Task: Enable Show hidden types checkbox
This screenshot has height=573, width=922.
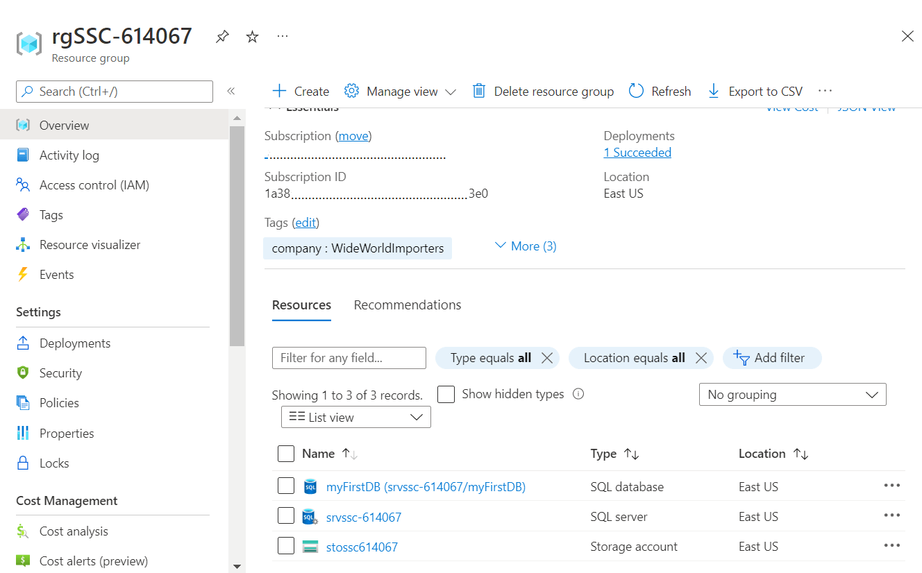Action: pyautogui.click(x=446, y=394)
